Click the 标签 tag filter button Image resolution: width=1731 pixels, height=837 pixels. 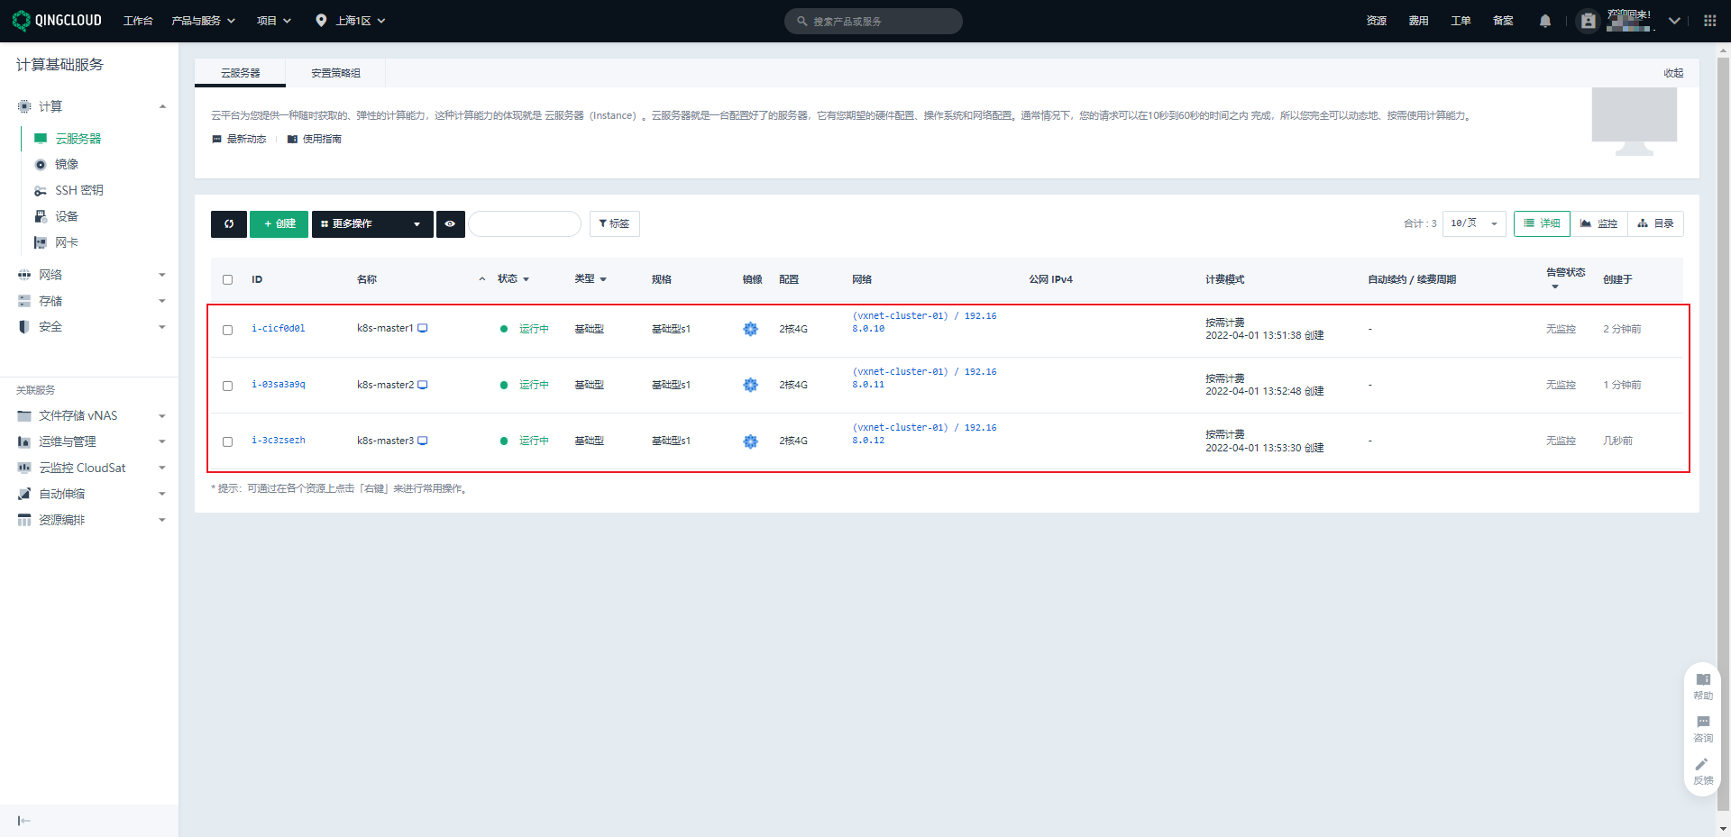tap(615, 224)
